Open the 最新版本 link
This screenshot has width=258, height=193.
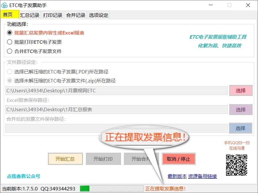click(177, 176)
